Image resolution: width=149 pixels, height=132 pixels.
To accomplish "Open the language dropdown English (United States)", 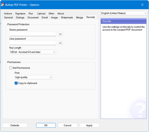I will (x=124, y=13).
